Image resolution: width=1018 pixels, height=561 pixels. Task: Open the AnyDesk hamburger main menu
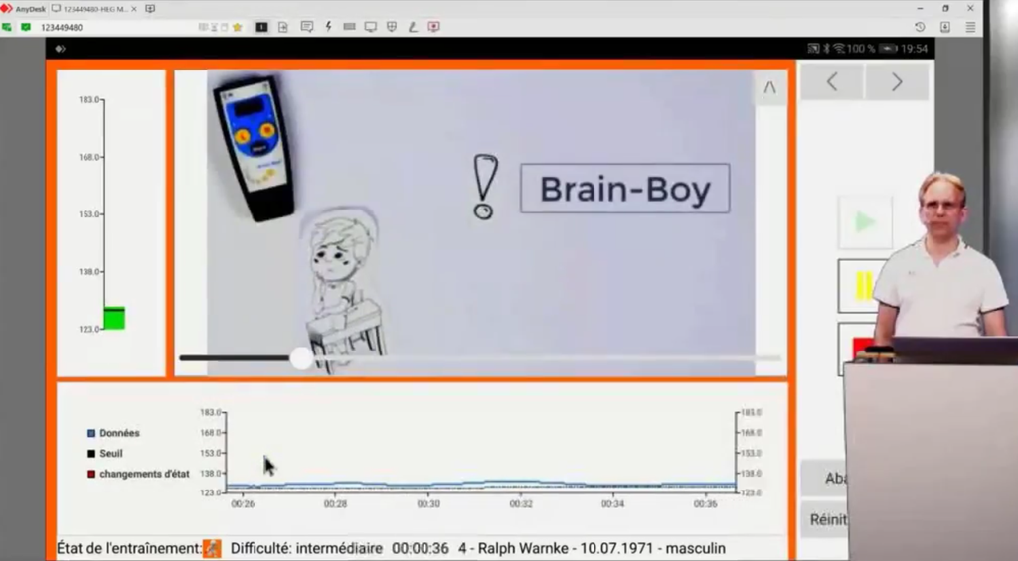970,27
